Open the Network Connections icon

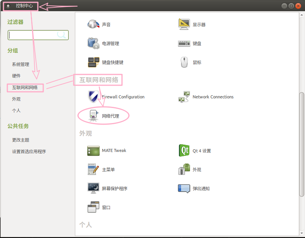184,96
